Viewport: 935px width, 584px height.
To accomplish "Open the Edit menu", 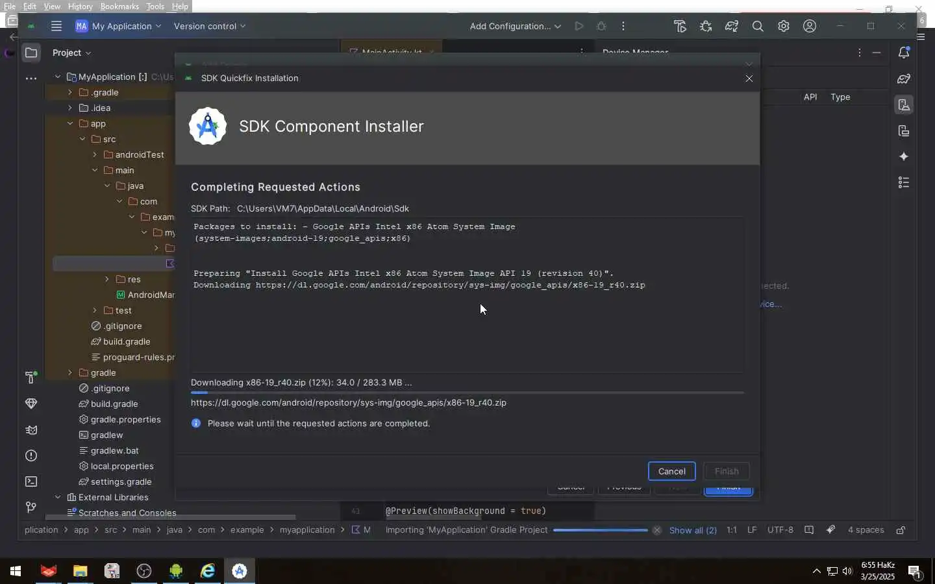I will [x=30, y=6].
